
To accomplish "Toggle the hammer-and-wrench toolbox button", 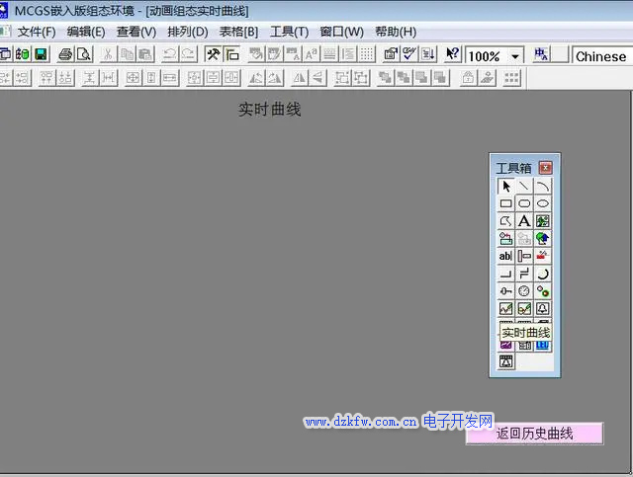I will click(x=213, y=55).
